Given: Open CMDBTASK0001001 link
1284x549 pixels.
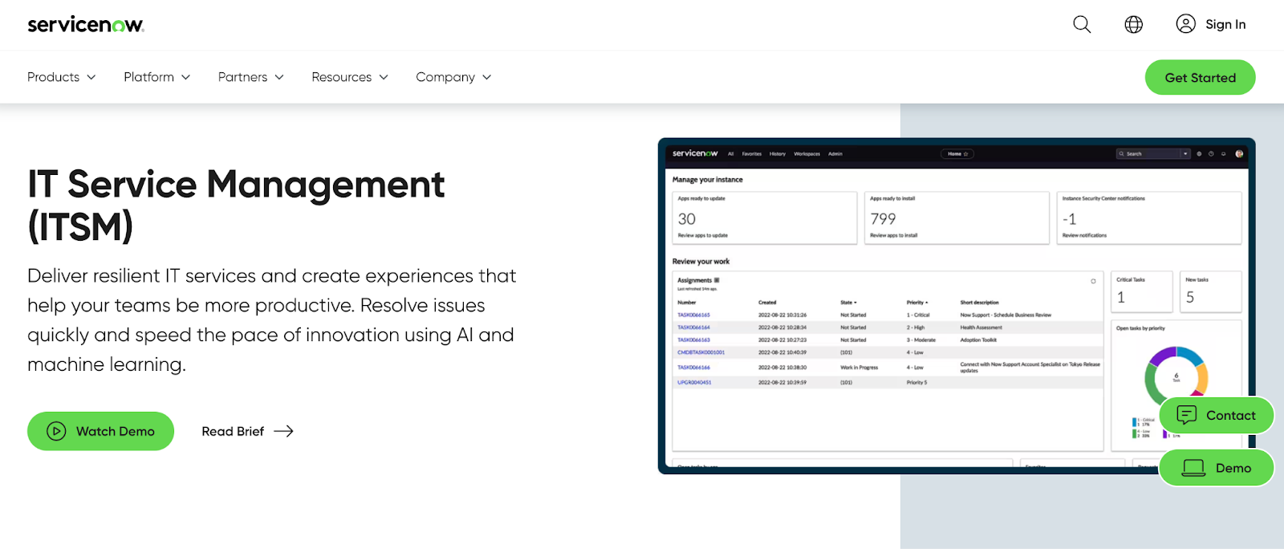Looking at the screenshot, I should 701,352.
